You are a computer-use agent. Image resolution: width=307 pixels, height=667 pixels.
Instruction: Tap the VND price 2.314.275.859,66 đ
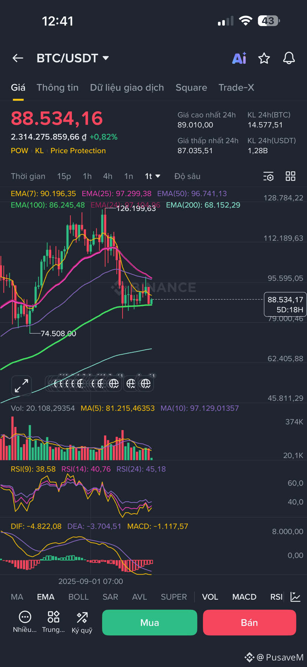coord(49,137)
